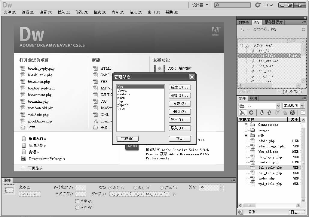Expand the mdb folder

(246, 135)
